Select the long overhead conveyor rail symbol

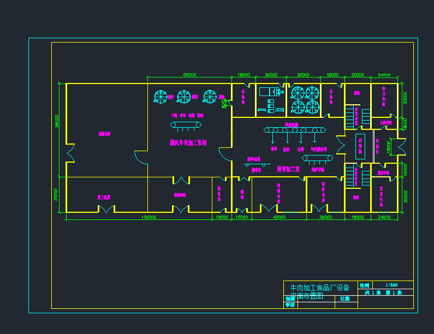(x=295, y=130)
